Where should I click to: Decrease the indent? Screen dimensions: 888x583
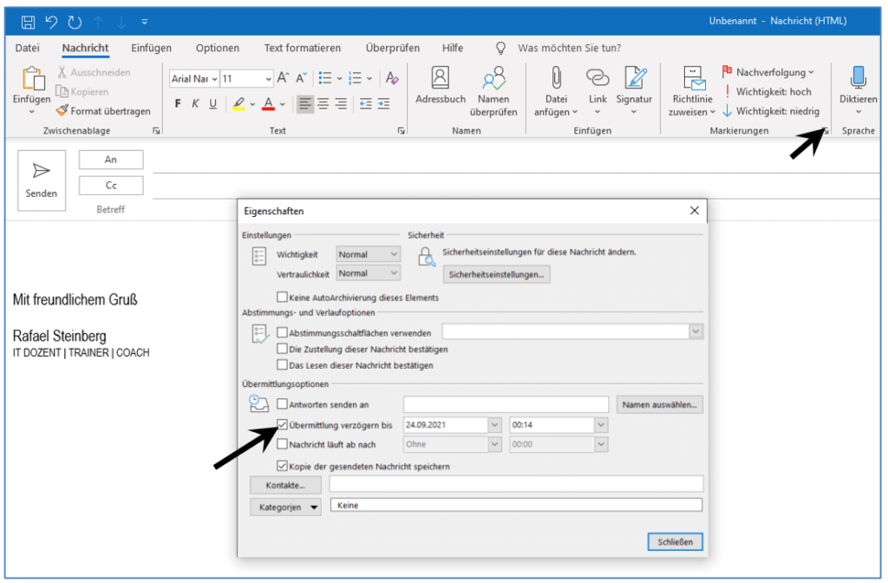(x=366, y=104)
